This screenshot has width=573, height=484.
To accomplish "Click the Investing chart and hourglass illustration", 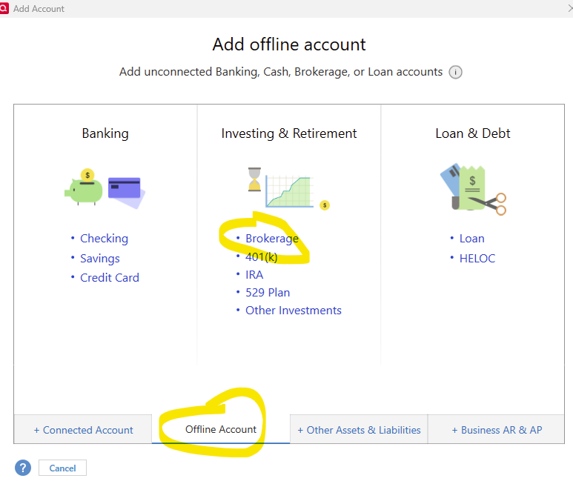I will click(x=288, y=188).
